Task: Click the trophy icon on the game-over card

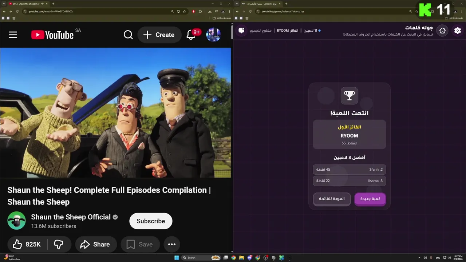Action: tap(349, 96)
